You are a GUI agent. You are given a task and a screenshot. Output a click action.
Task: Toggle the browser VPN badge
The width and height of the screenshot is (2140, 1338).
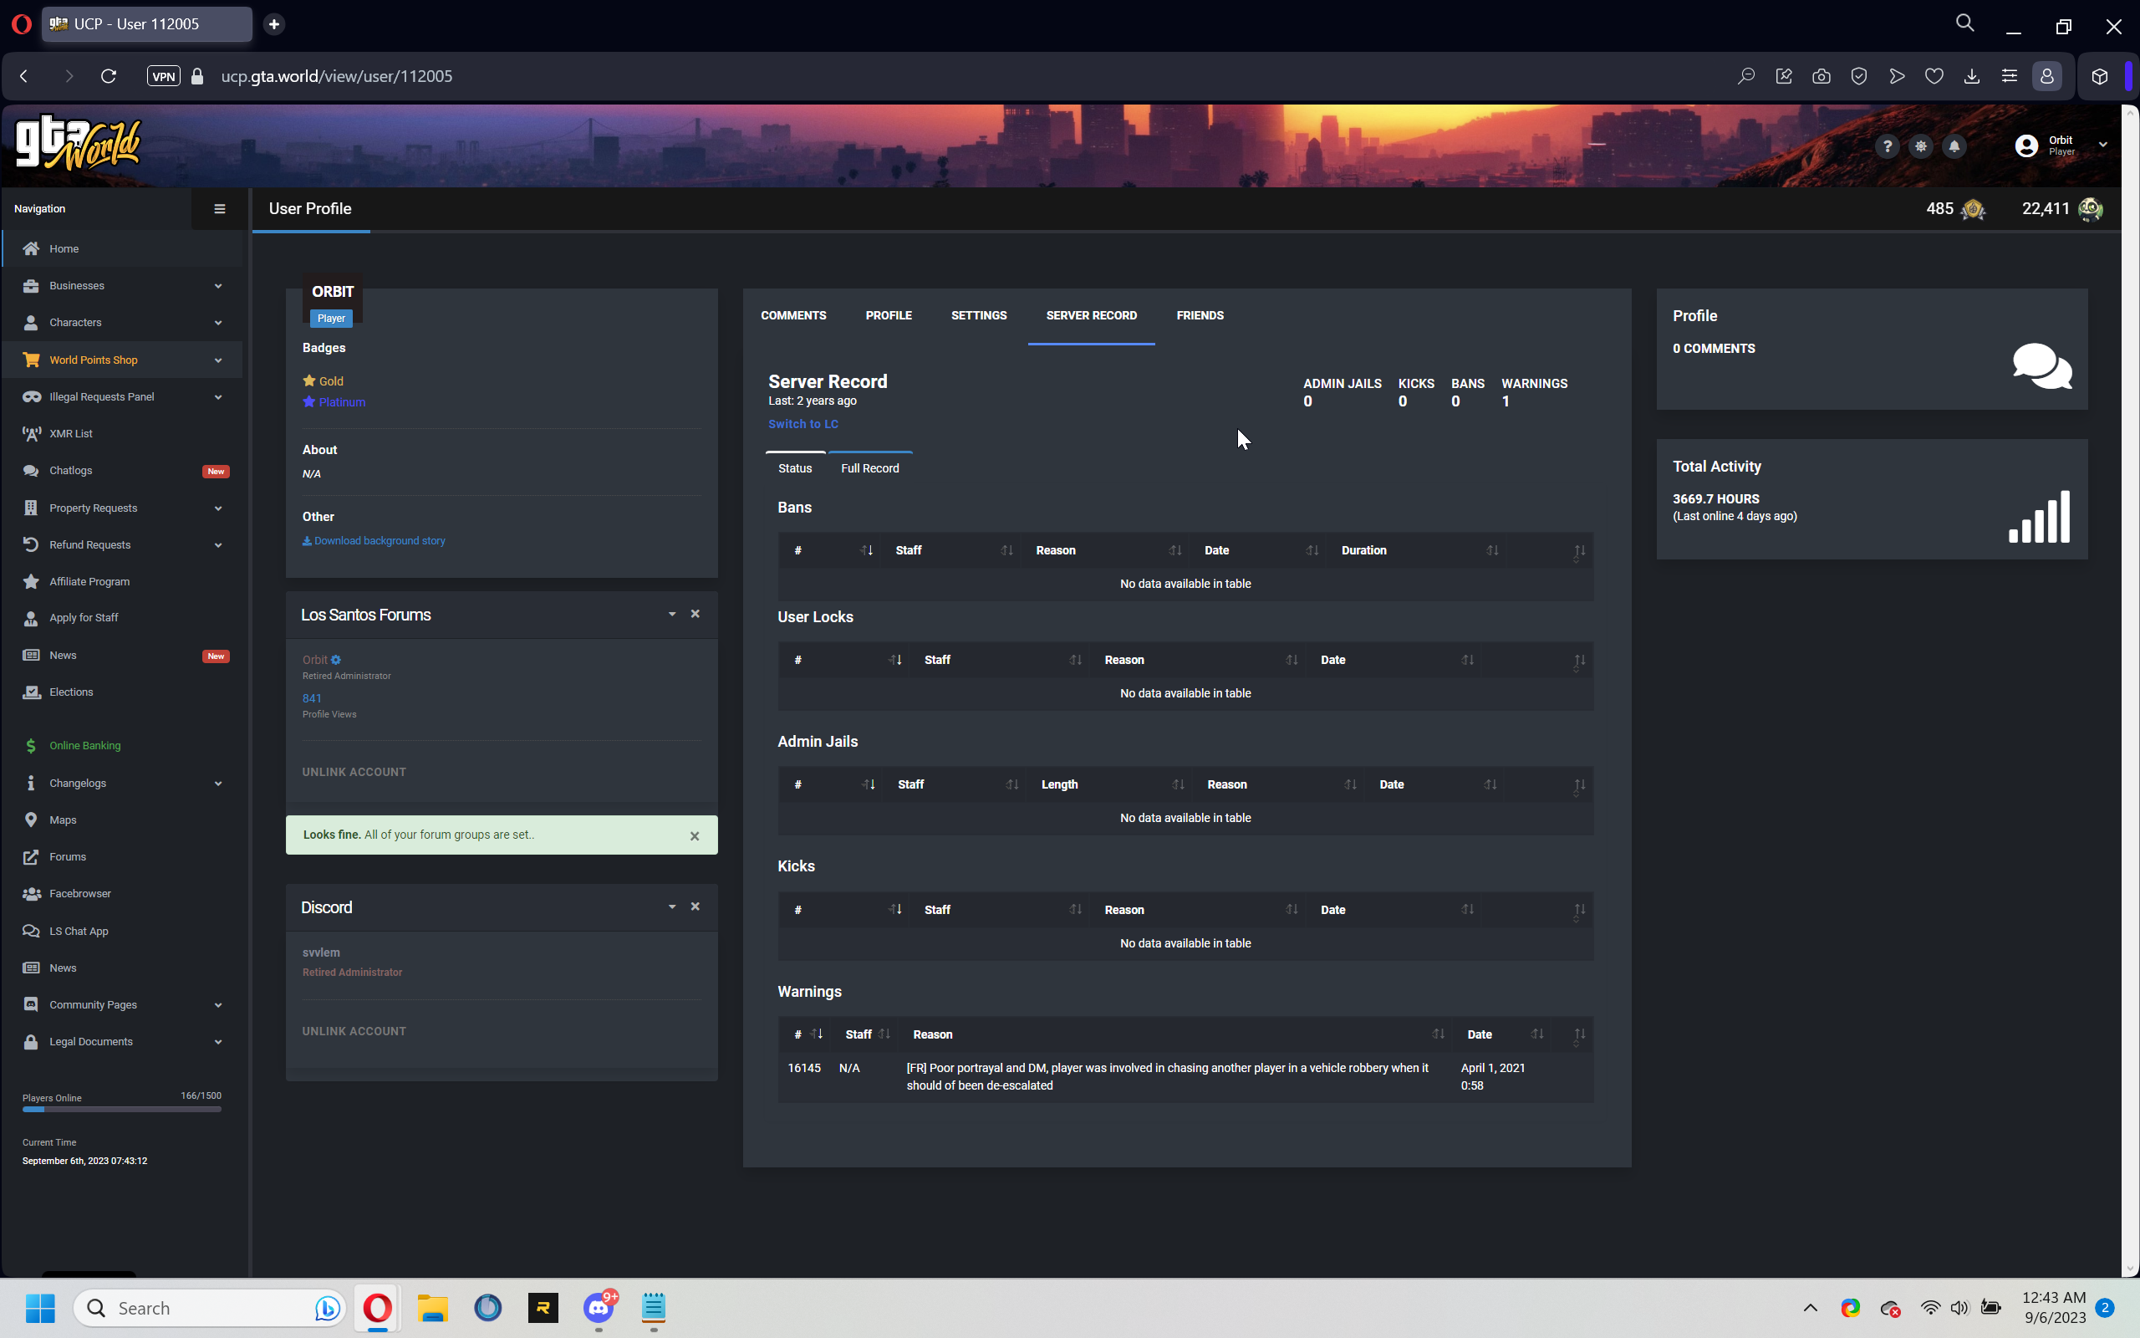(x=164, y=76)
